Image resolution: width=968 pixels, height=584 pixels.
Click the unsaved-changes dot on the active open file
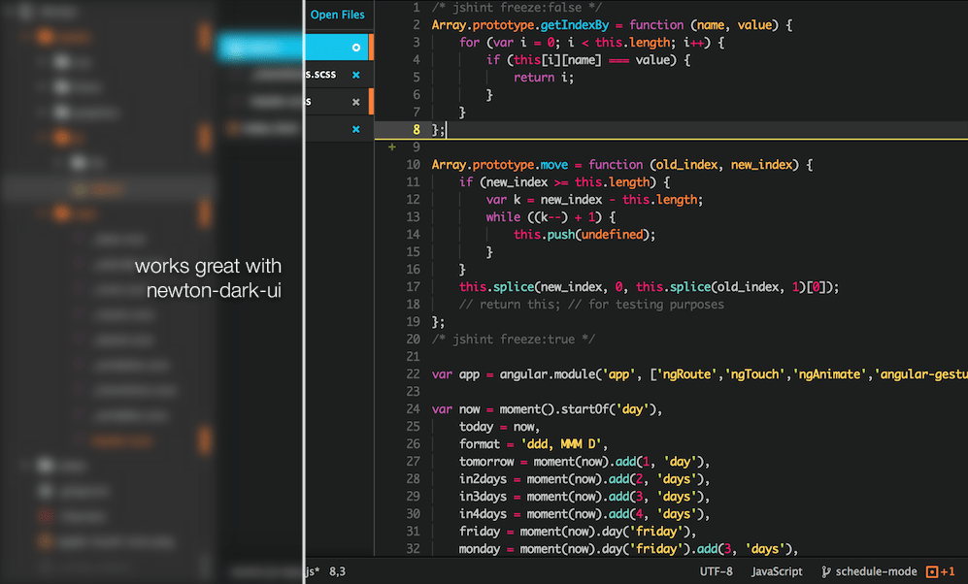coord(356,47)
